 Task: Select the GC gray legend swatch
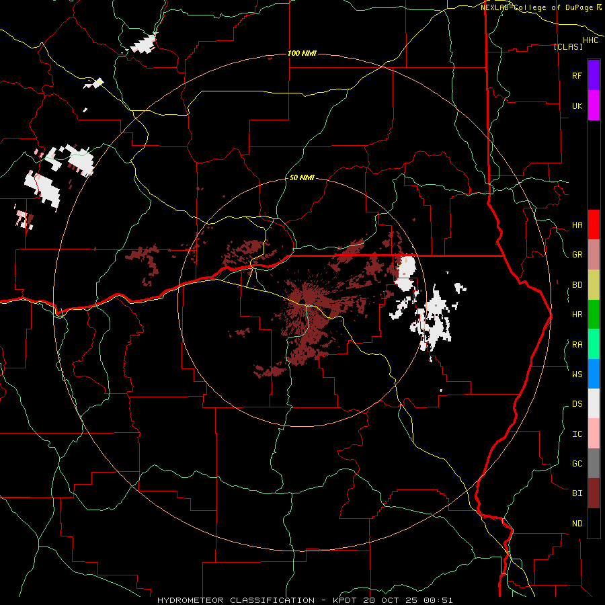click(x=594, y=463)
